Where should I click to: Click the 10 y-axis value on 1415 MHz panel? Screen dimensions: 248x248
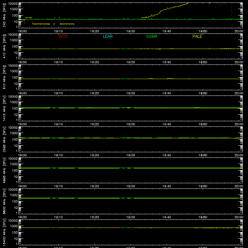(16, 115)
